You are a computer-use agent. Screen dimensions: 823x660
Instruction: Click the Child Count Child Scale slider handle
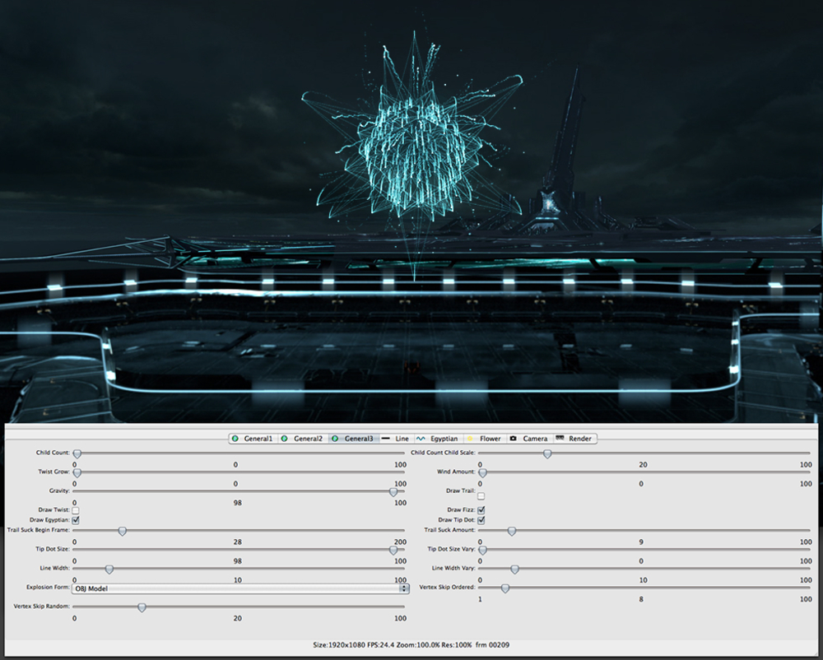click(x=547, y=453)
